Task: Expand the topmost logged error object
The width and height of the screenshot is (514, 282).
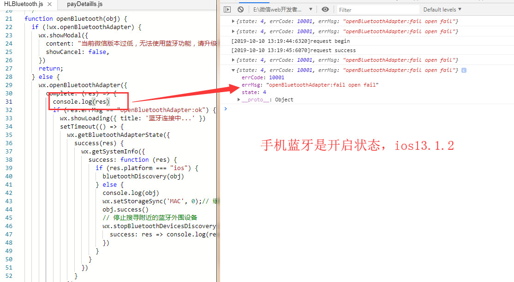Action: [x=233, y=21]
